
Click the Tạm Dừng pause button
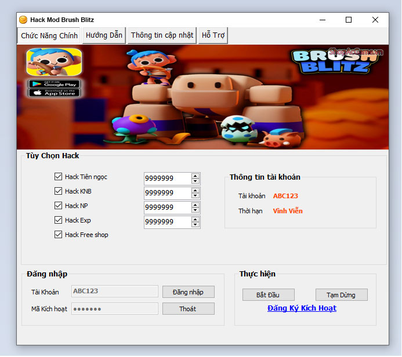342,295
